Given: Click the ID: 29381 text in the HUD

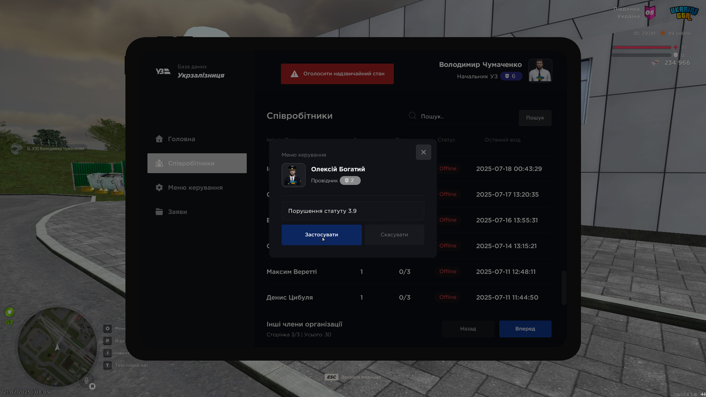Looking at the screenshot, I should point(644,33).
